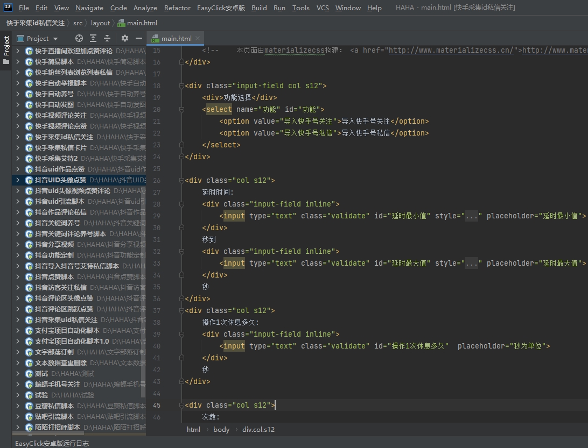Click the body breadcrumb below the editor
The width and height of the screenshot is (588, 448).
[x=221, y=429]
